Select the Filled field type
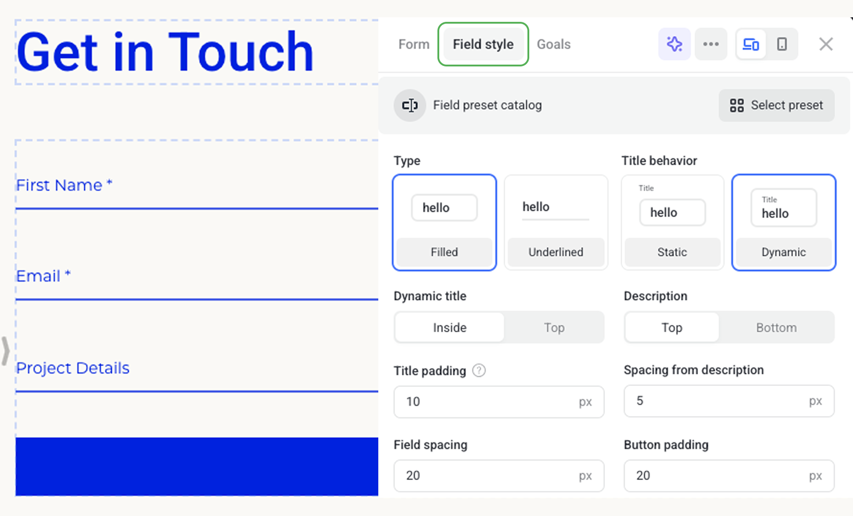853x516 pixels. [444, 223]
